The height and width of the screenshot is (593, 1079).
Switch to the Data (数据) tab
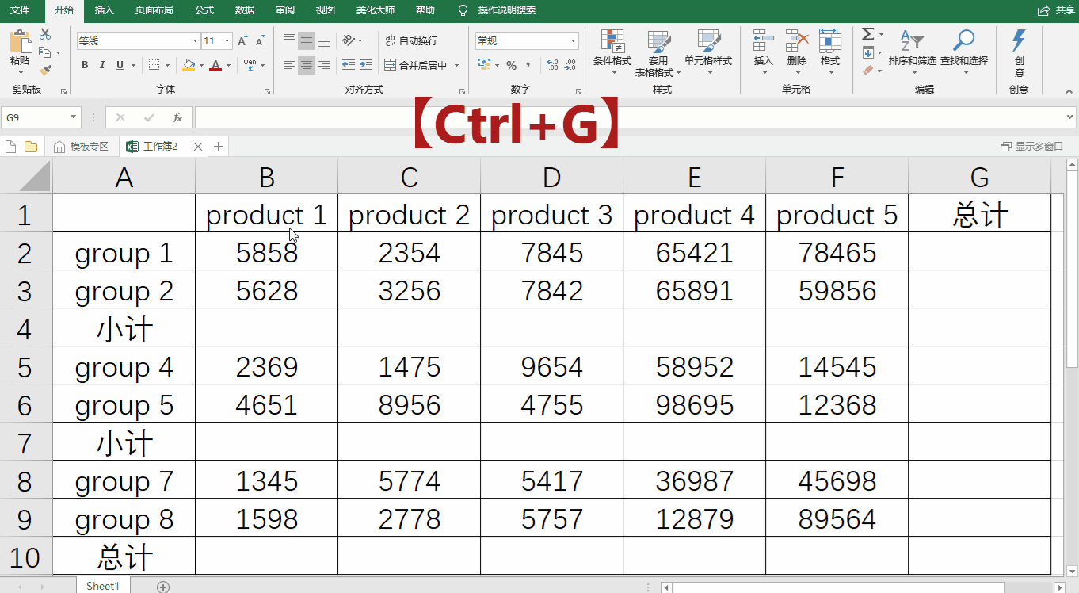(245, 10)
